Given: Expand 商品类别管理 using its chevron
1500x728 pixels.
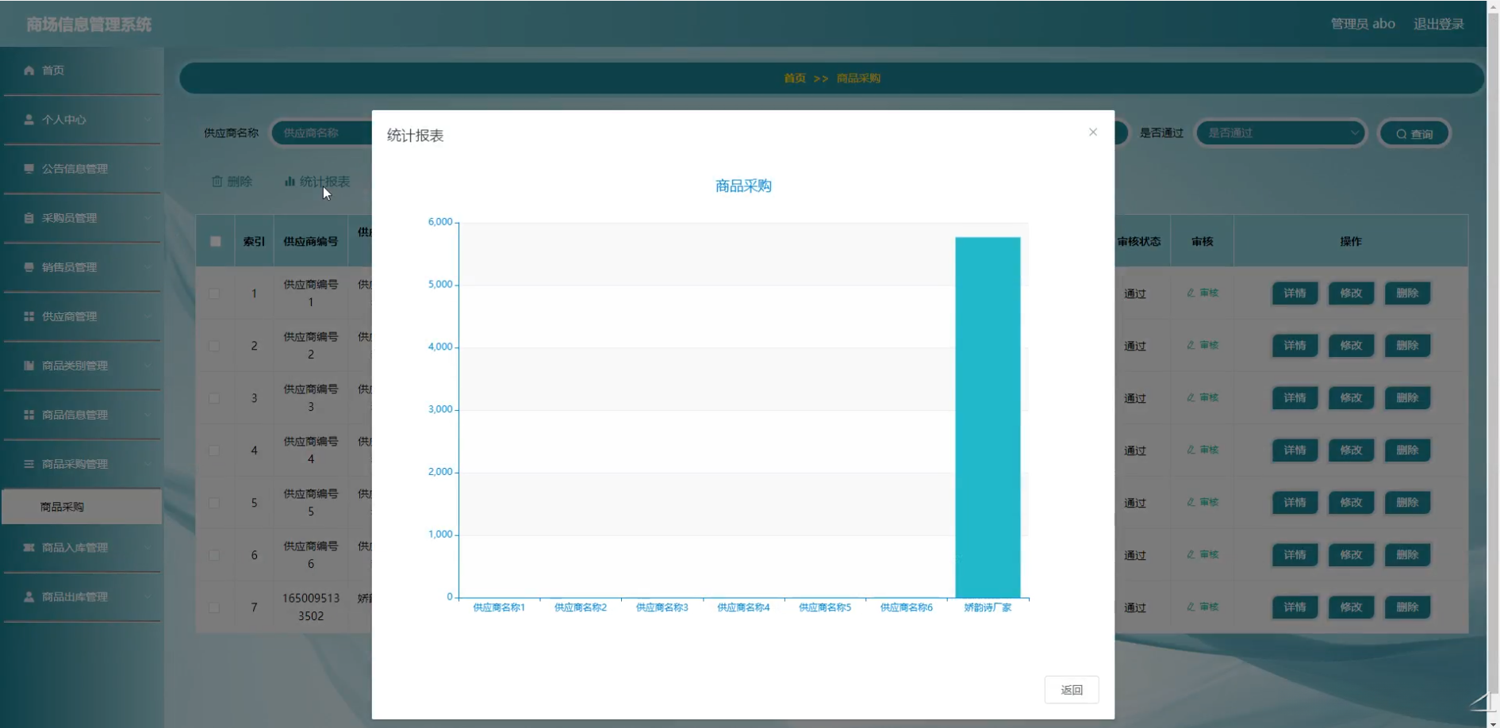Looking at the screenshot, I should [x=148, y=366].
